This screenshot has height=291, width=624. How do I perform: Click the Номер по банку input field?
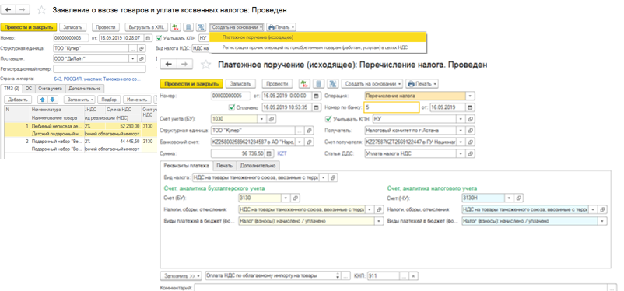pos(391,107)
